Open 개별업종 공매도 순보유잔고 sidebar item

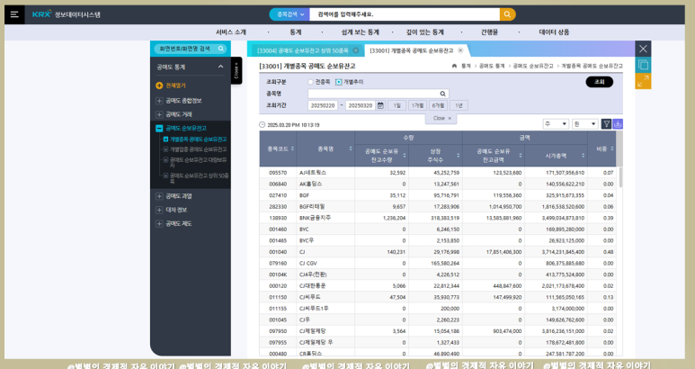tap(198, 149)
